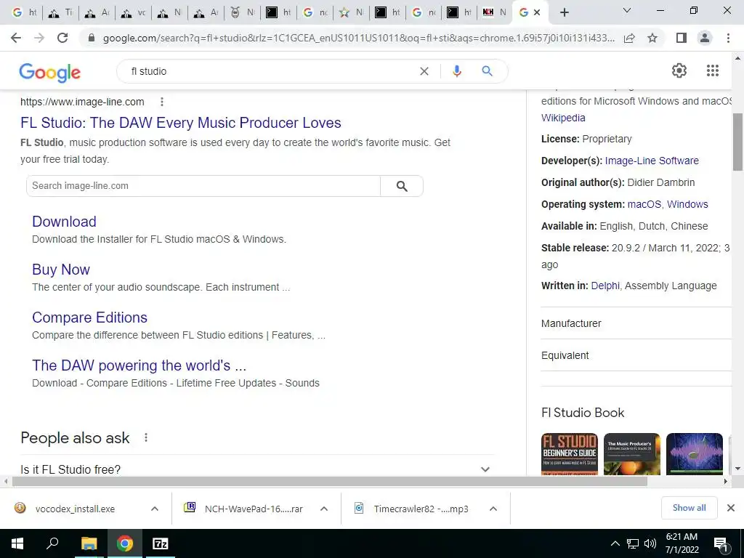Open options for the image-line.com result

pyautogui.click(x=162, y=102)
